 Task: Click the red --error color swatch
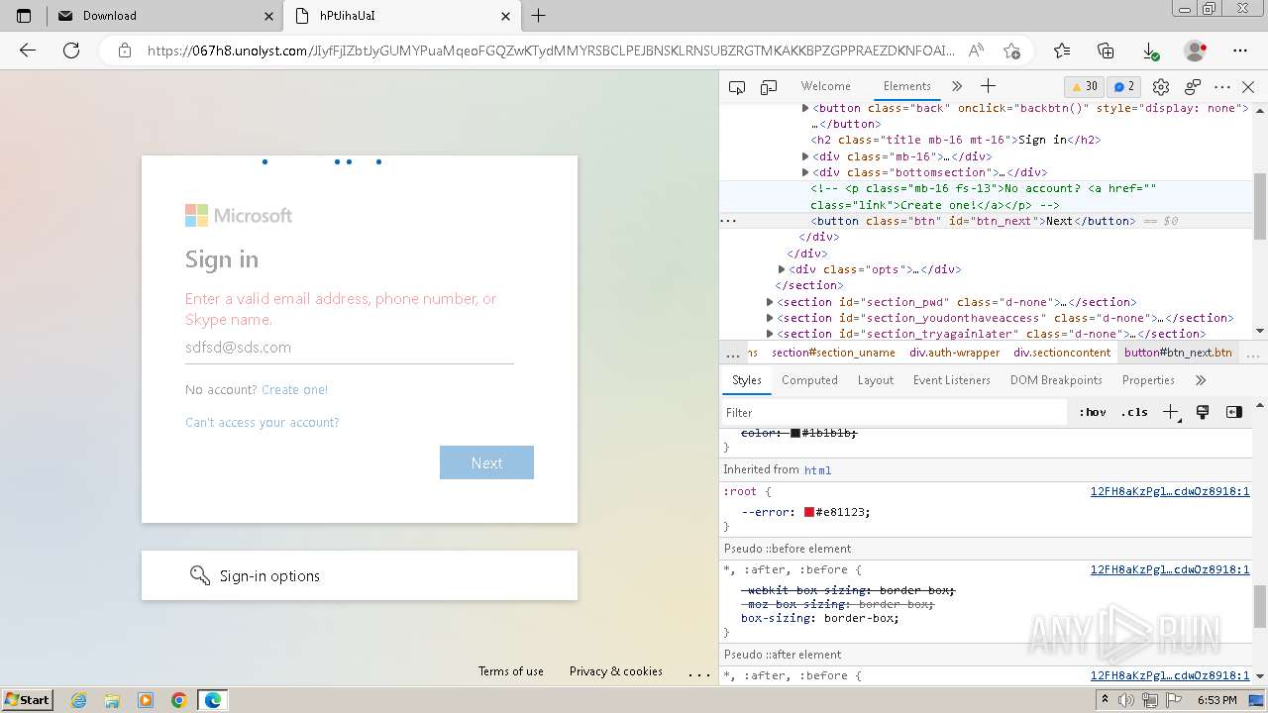809,512
